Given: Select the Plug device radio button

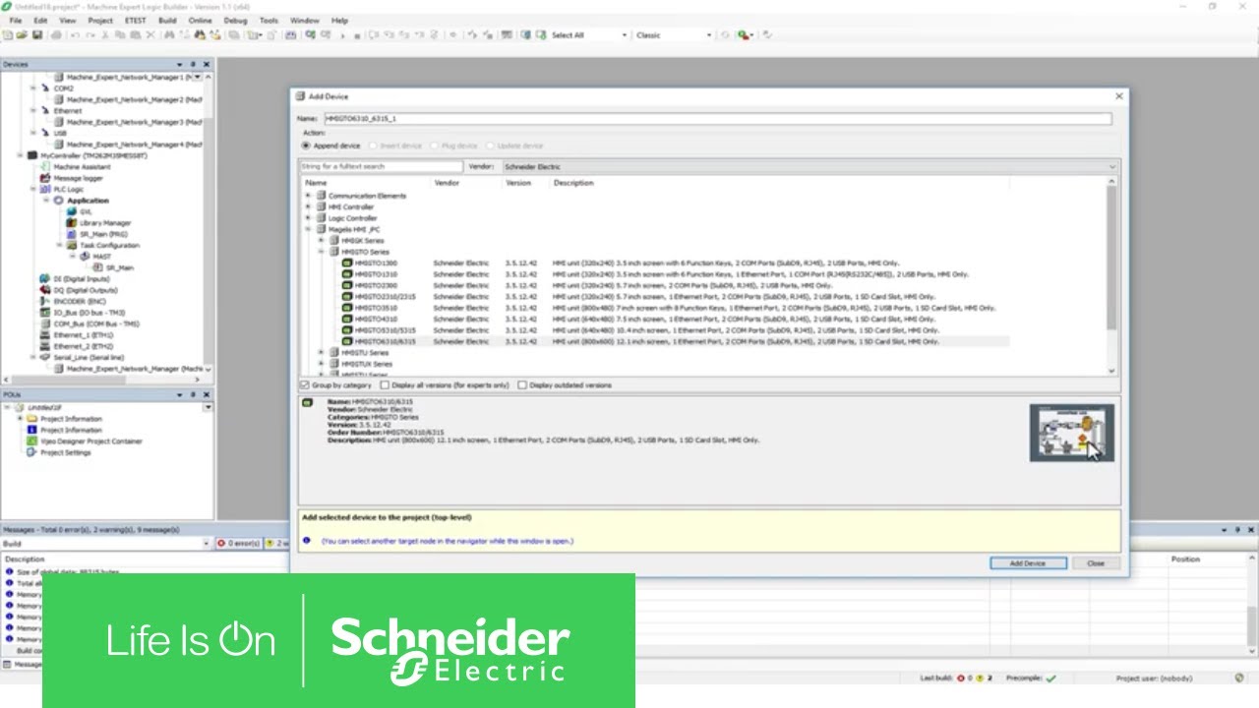Looking at the screenshot, I should tap(435, 146).
